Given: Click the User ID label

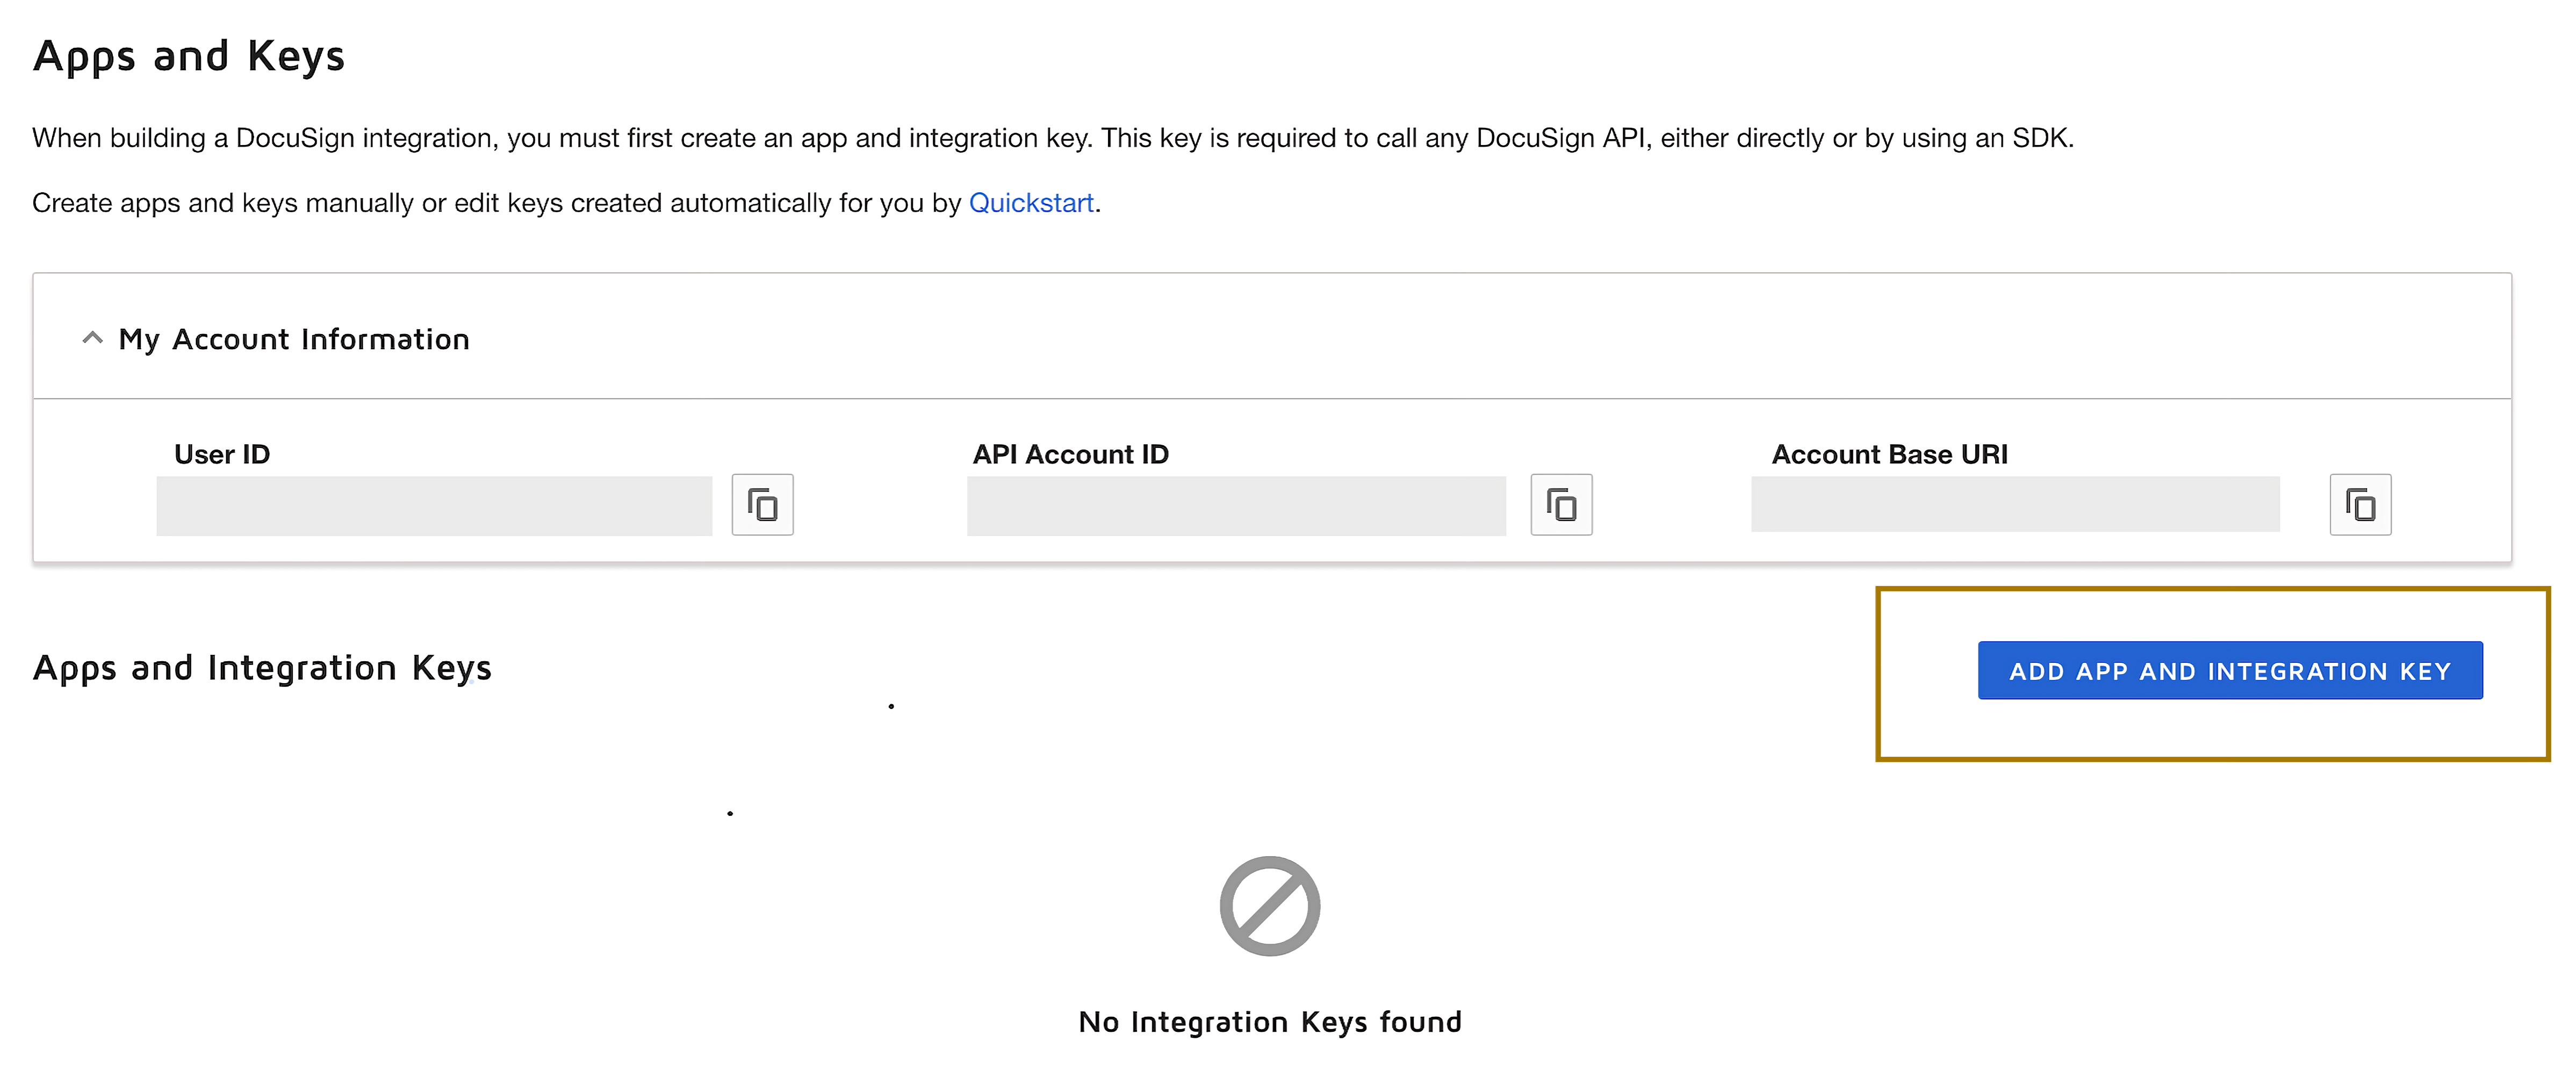Looking at the screenshot, I should (x=222, y=454).
